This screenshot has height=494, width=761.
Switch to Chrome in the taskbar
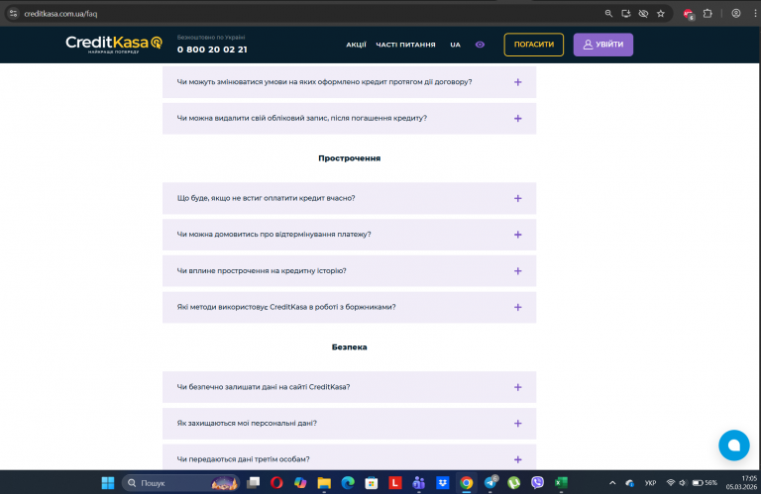click(x=466, y=483)
